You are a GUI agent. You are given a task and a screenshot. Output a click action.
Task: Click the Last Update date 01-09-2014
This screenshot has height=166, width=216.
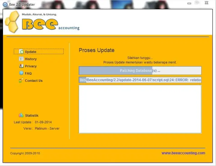click(43, 122)
